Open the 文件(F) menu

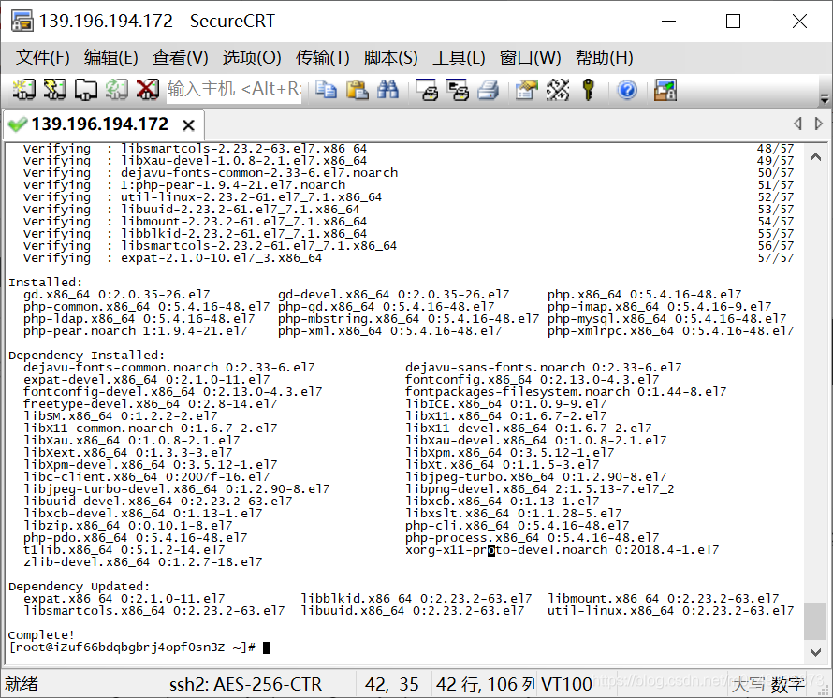[42, 57]
